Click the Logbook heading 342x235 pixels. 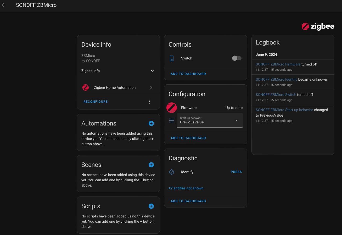[x=268, y=42]
